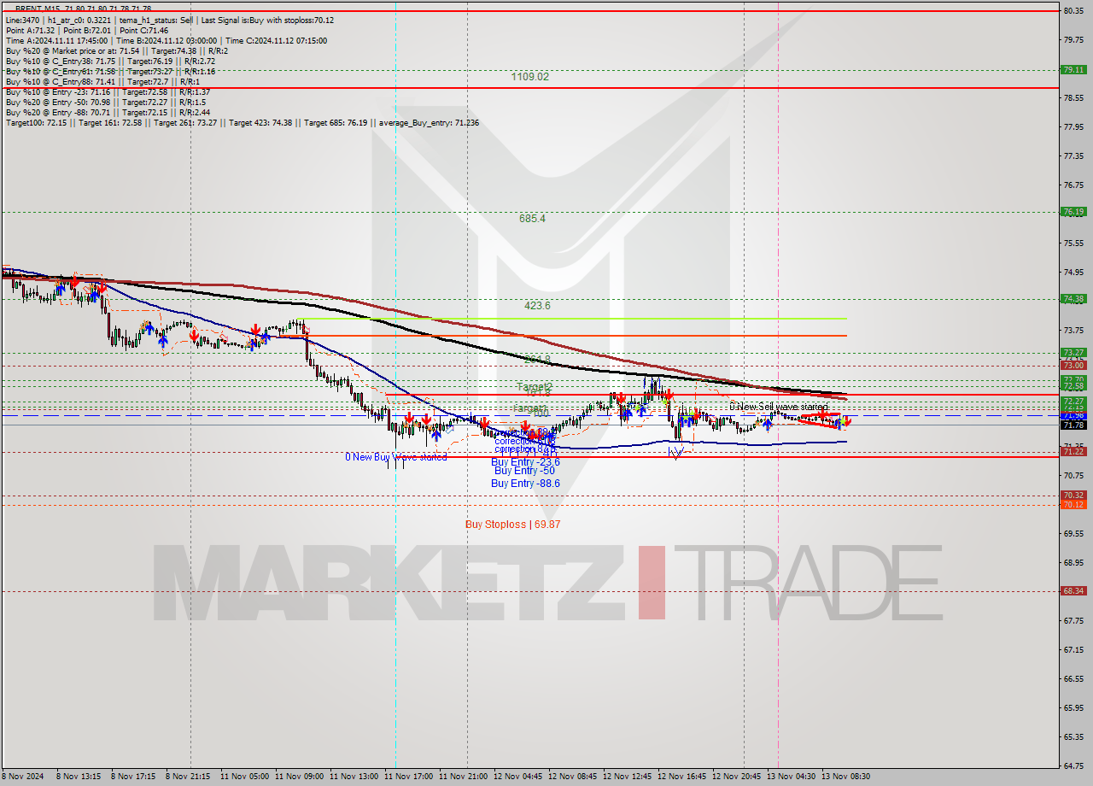Image resolution: width=1093 pixels, height=786 pixels.
Task: Click the 79.11 green price tag
Action: pos(1073,70)
